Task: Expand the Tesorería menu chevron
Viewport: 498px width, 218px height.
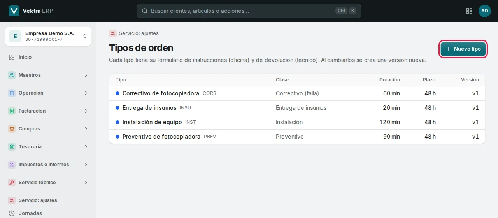Action: tap(86, 147)
